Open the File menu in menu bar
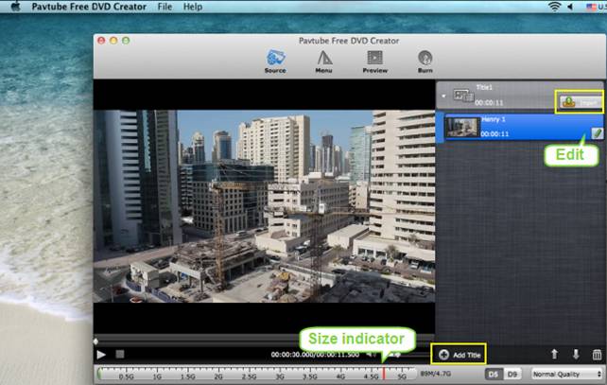The height and width of the screenshot is (385, 607). click(165, 7)
